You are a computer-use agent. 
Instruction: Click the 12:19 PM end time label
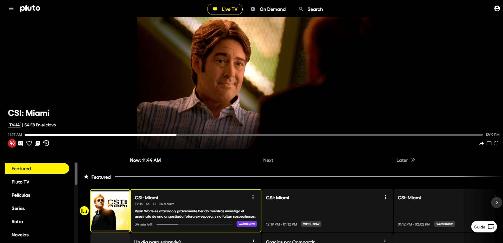click(492, 135)
